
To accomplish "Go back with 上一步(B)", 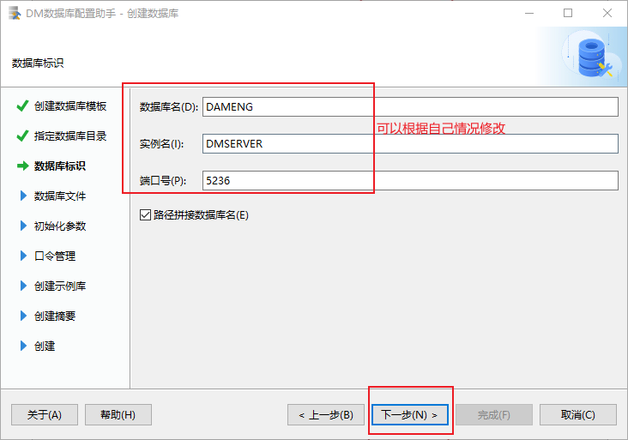I will point(326,415).
